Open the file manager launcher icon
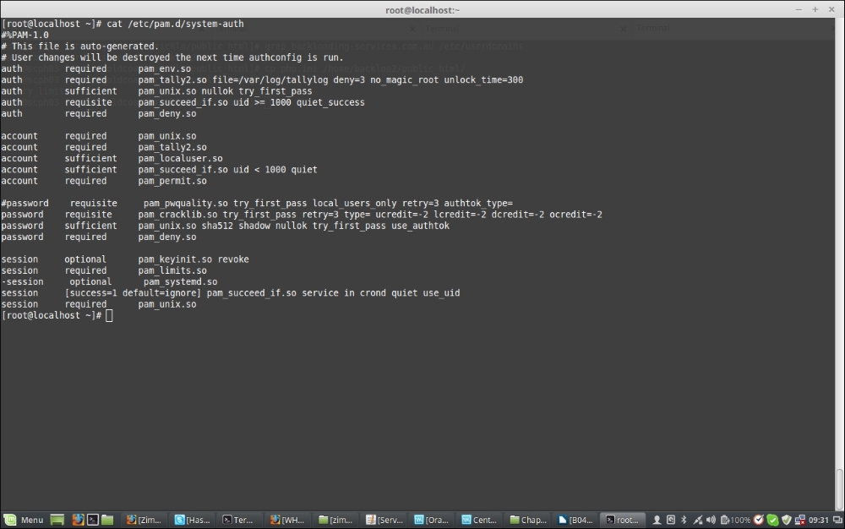 (107, 520)
